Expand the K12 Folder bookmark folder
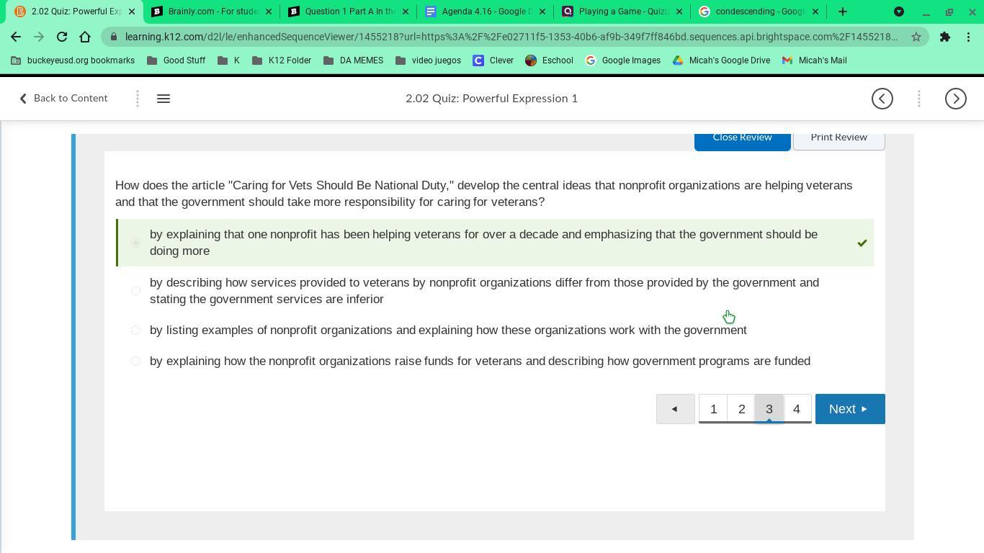The width and height of the screenshot is (984, 553). [x=281, y=60]
